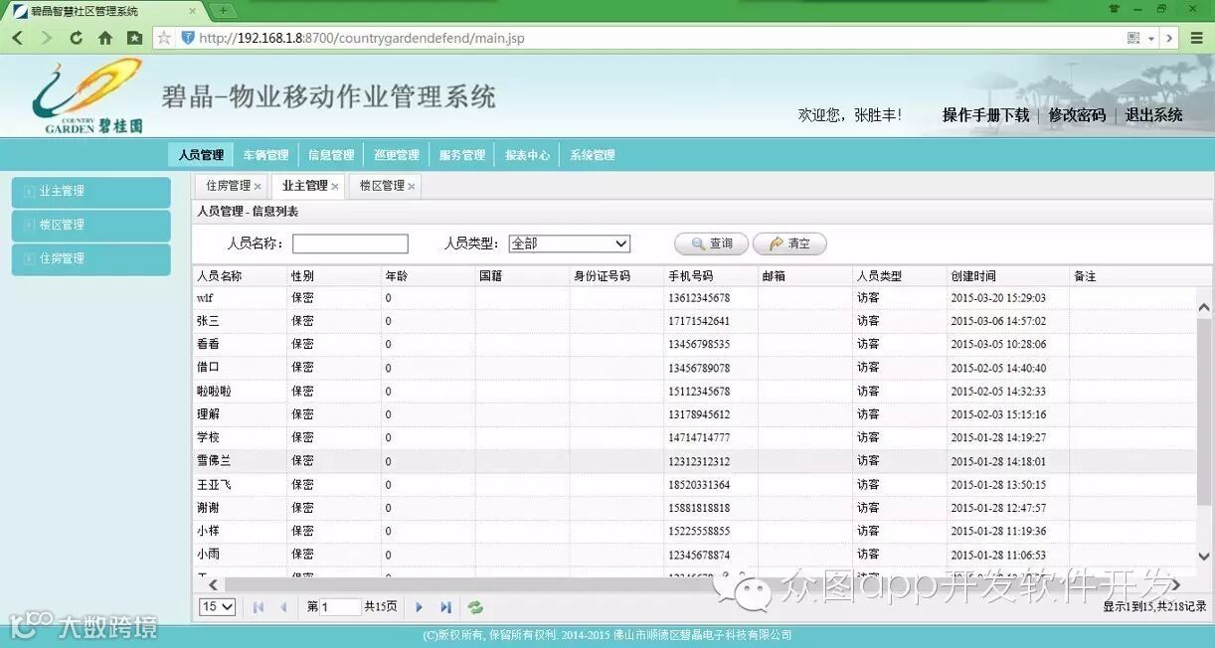This screenshot has height=648, width=1215.
Task: Reload the page with refresh icon
Action: (76, 38)
